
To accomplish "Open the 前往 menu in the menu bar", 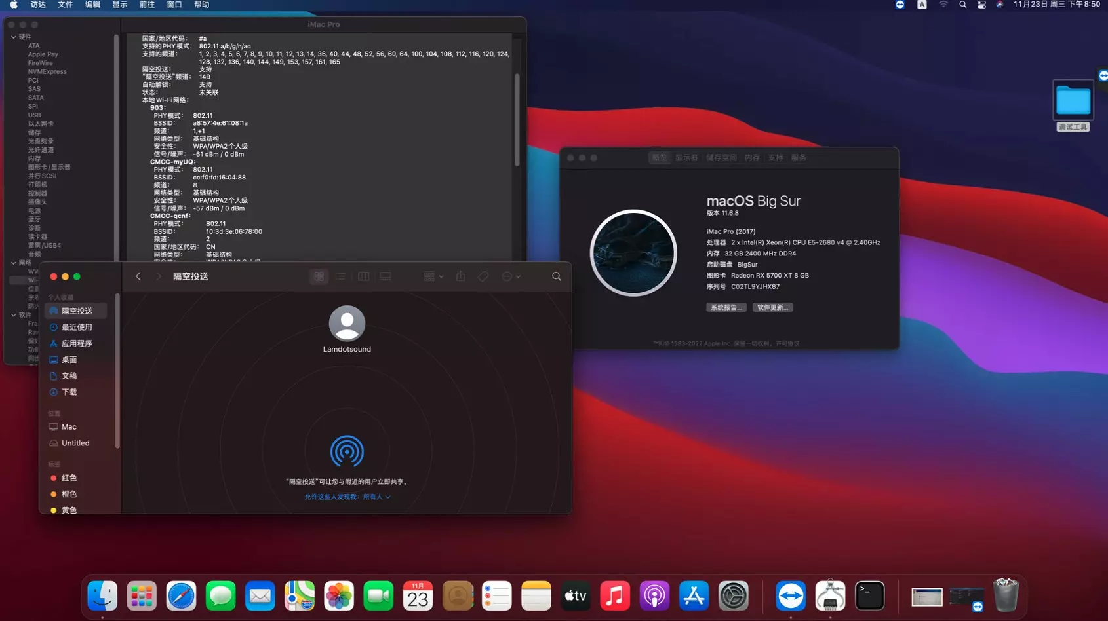I will [x=146, y=5].
